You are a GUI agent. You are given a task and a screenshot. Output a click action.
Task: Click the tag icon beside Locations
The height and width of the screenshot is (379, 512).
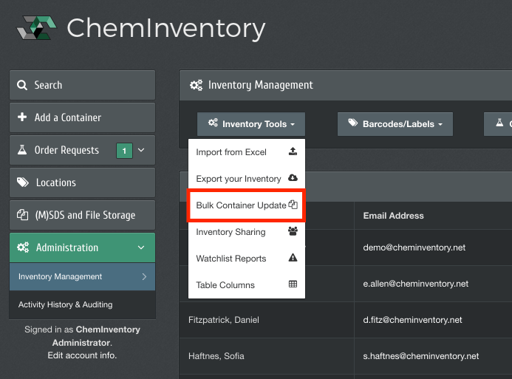(22, 182)
